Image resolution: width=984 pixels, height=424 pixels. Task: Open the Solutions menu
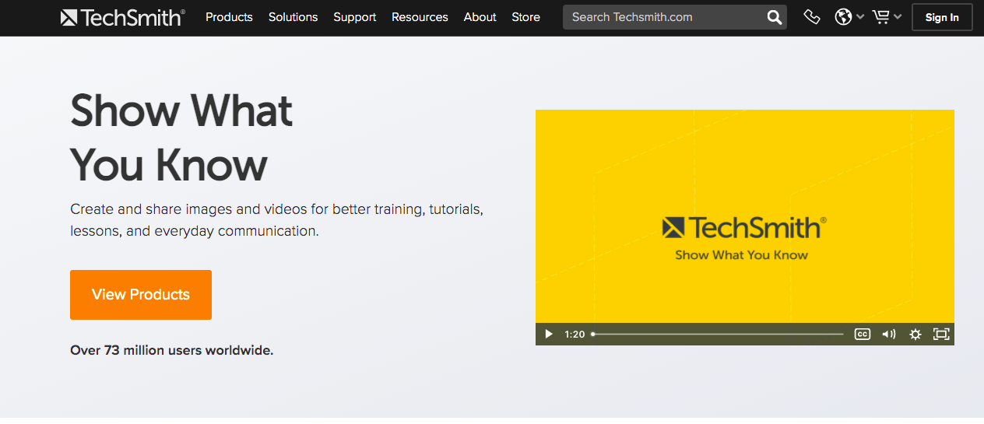click(x=293, y=17)
